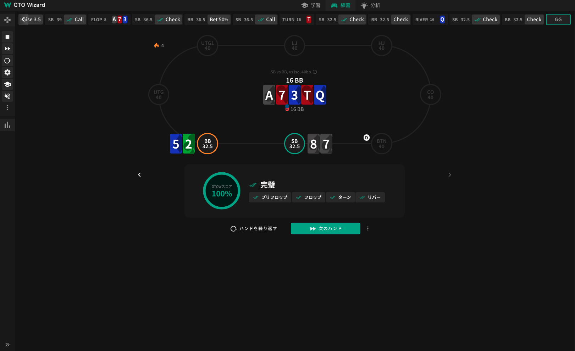This screenshot has width=575, height=351.
Task: Switch to the 分析 tab
Action: pos(370,5)
